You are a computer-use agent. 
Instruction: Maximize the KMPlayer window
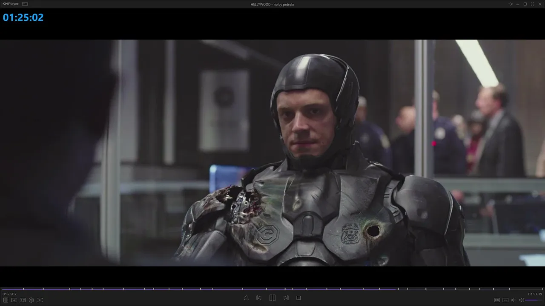tap(525, 4)
